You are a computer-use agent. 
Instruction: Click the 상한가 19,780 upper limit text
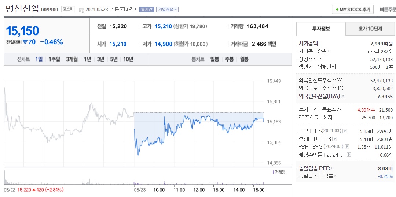(190, 26)
